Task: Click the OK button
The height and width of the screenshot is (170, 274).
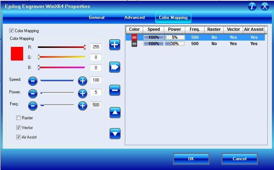Action: pos(191,159)
